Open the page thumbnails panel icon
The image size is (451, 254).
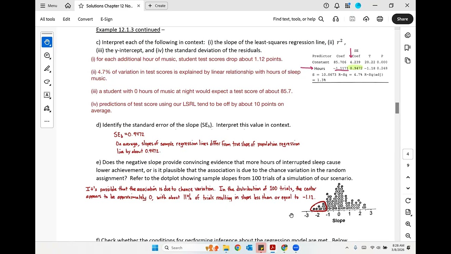coord(408,60)
